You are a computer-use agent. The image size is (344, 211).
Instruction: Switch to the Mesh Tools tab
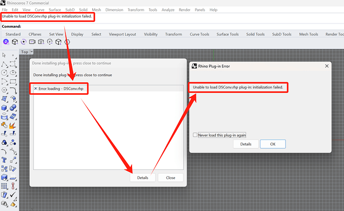(x=309, y=34)
